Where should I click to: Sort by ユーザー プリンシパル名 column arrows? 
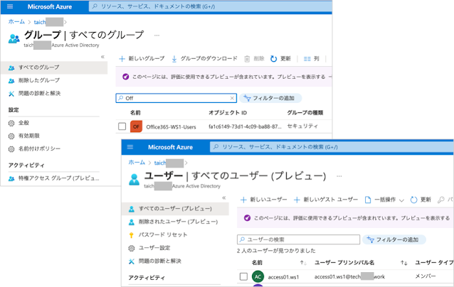(404, 263)
